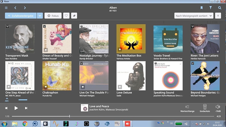Open the Fokus filter
The width and height of the screenshot is (226, 127).
tap(53, 16)
